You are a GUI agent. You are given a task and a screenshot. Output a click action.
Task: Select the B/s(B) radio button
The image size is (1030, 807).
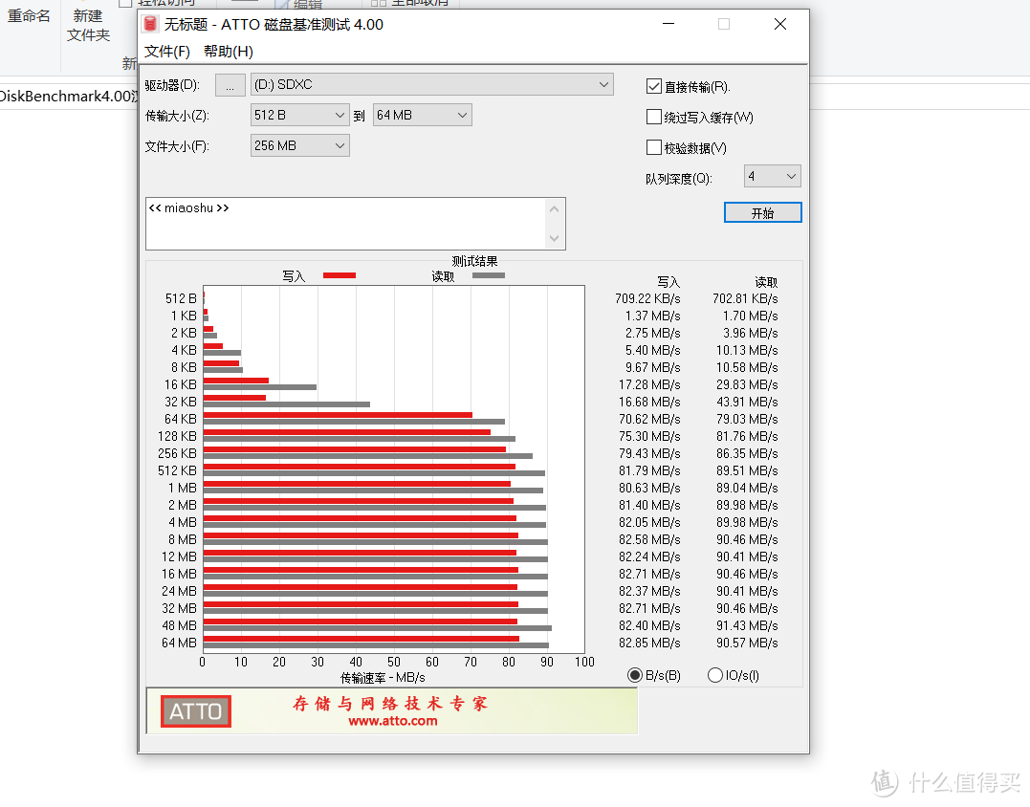pos(635,675)
